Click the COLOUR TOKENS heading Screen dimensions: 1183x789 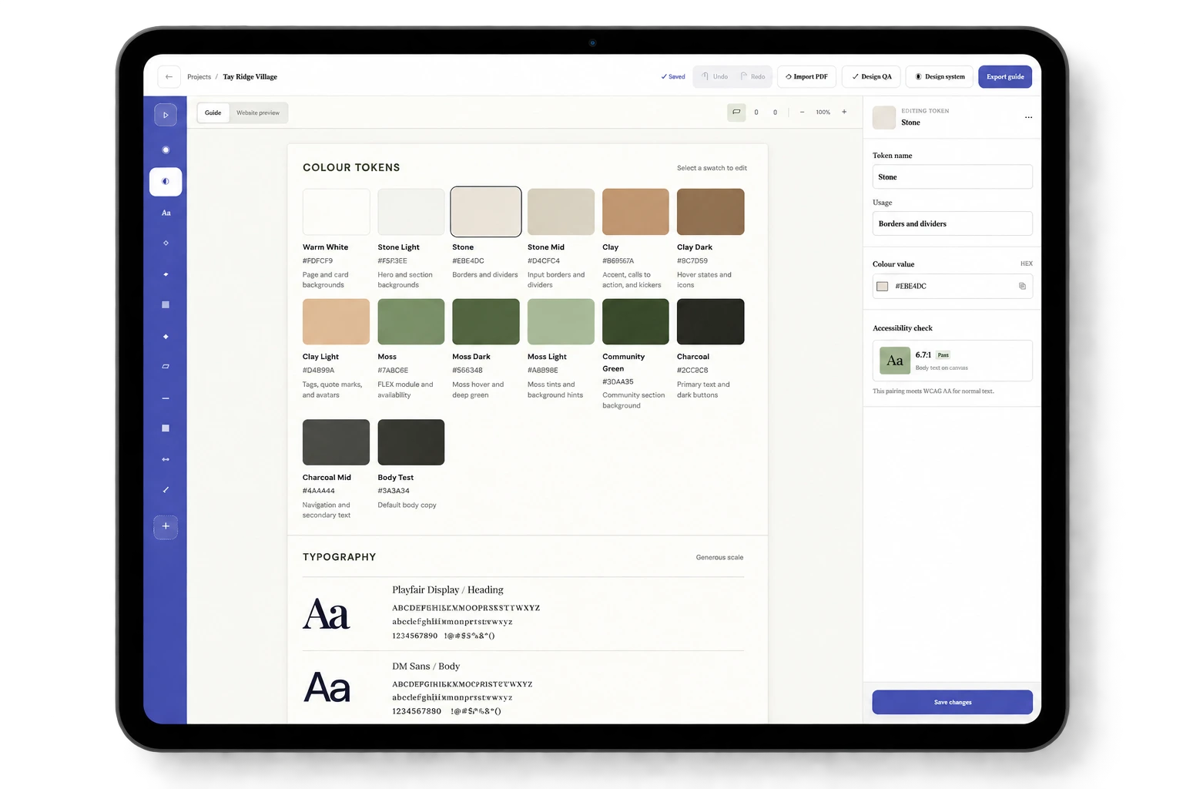tap(351, 167)
